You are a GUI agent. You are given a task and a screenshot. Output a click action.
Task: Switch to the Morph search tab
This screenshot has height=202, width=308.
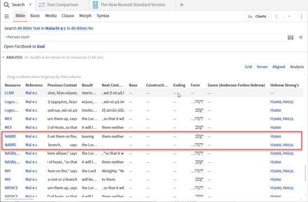click(85, 16)
